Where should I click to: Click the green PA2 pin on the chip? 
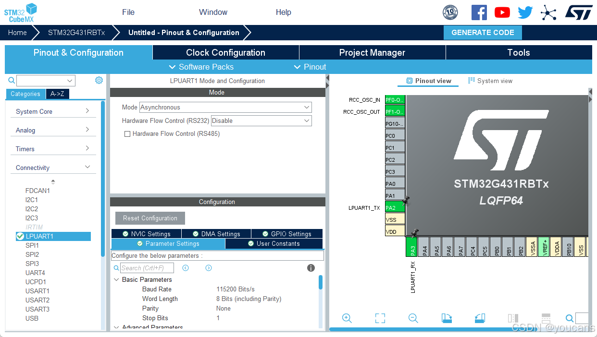[395, 208]
